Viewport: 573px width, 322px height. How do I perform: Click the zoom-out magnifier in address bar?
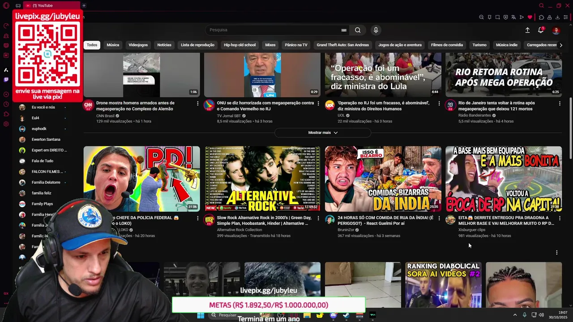click(x=481, y=17)
